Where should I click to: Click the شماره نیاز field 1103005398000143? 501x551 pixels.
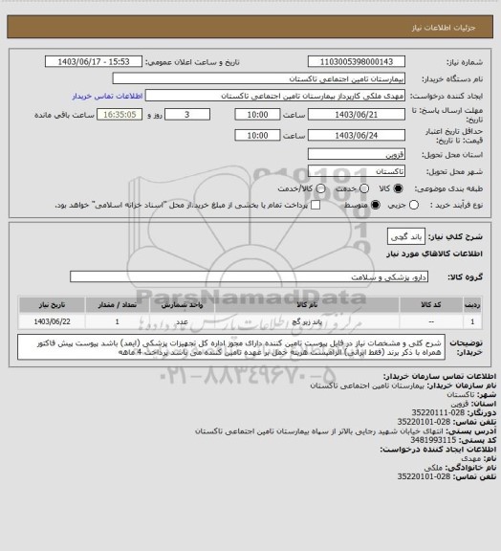[x=357, y=61]
